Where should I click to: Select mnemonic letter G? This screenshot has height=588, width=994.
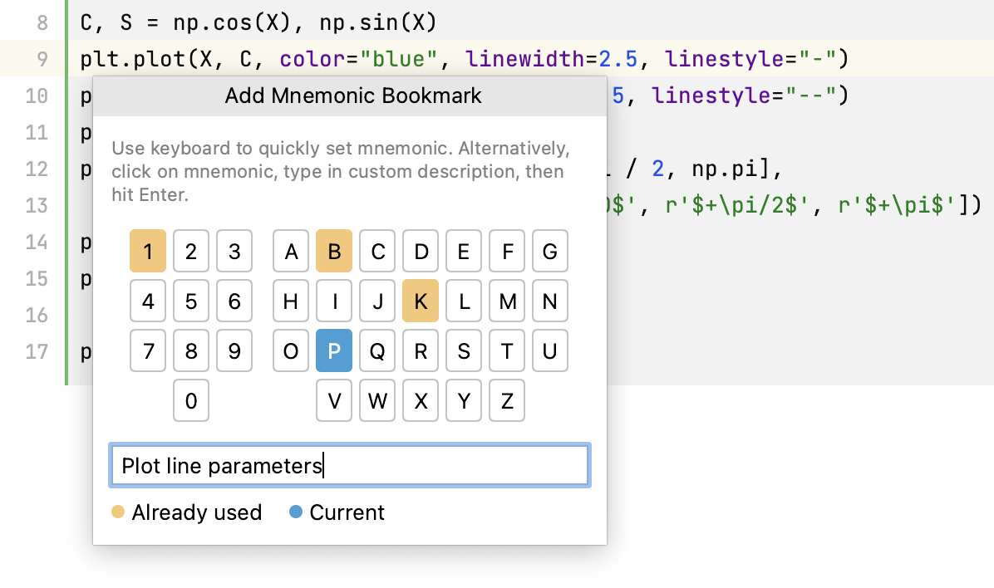(x=549, y=251)
